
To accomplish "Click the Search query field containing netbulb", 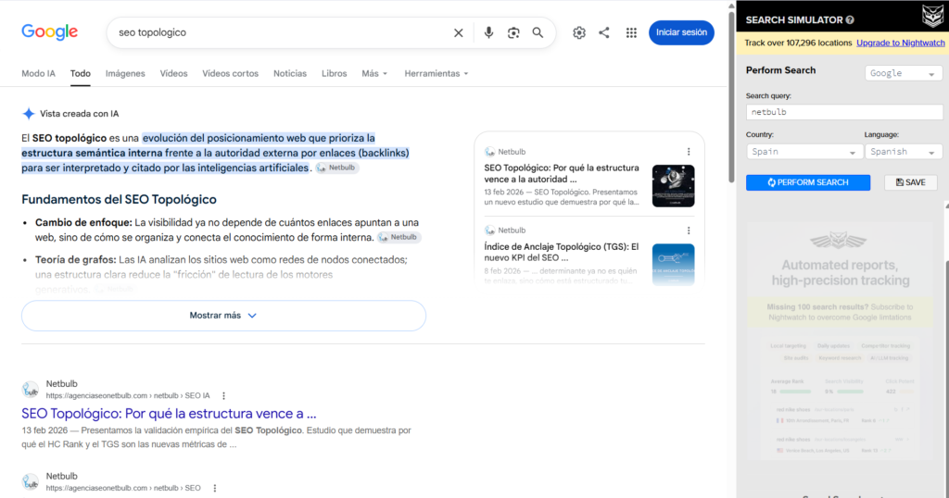I will (844, 112).
